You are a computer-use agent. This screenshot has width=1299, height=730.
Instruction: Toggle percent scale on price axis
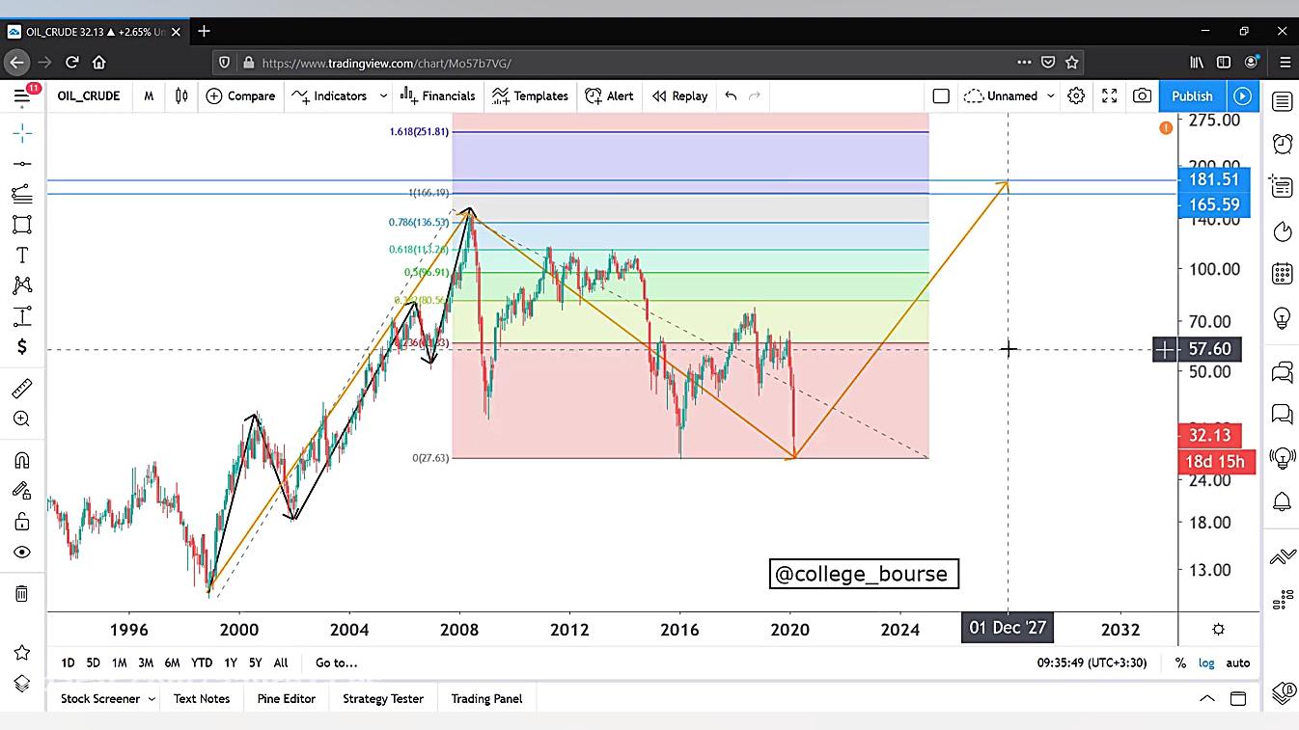click(1180, 662)
